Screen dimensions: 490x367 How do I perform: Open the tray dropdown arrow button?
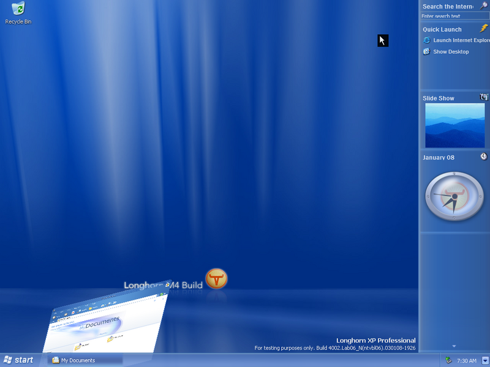485,360
